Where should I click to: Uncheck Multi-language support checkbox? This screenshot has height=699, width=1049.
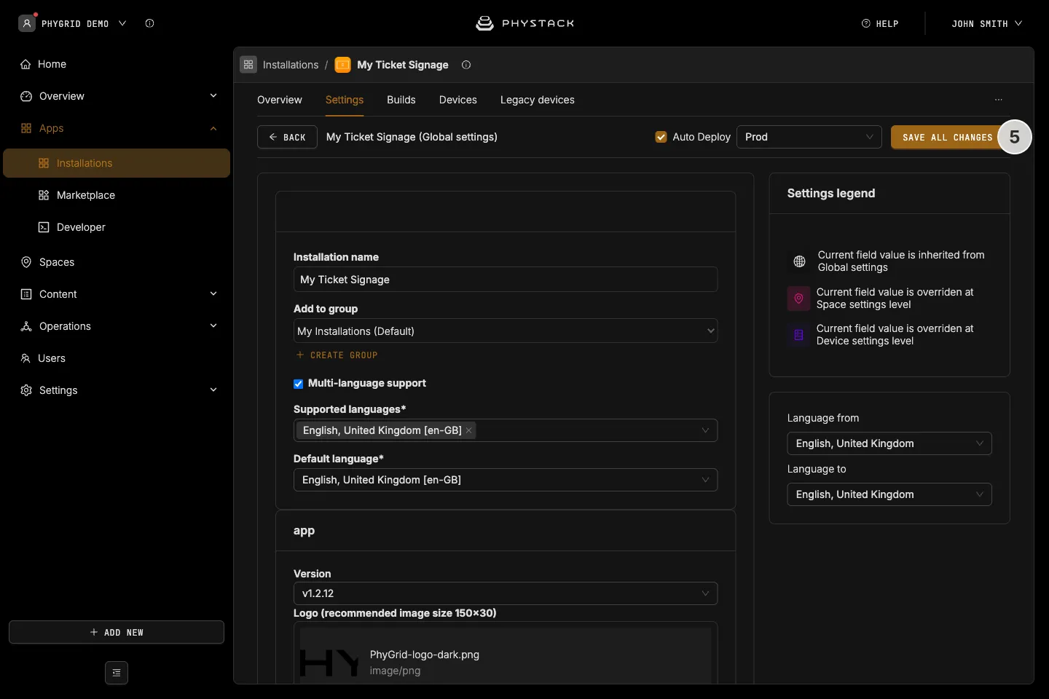(x=299, y=384)
